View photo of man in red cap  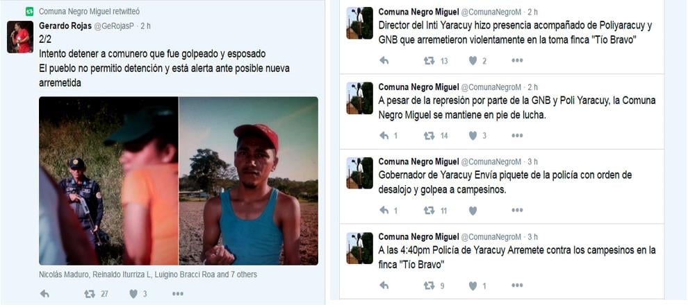click(x=249, y=181)
